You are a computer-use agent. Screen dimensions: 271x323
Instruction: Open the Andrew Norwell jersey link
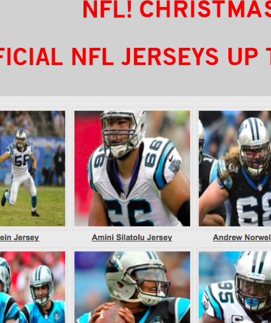coord(242,238)
